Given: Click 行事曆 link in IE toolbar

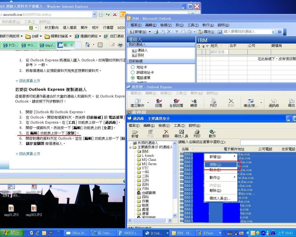Looking at the screenshot, I should click(x=108, y=28).
